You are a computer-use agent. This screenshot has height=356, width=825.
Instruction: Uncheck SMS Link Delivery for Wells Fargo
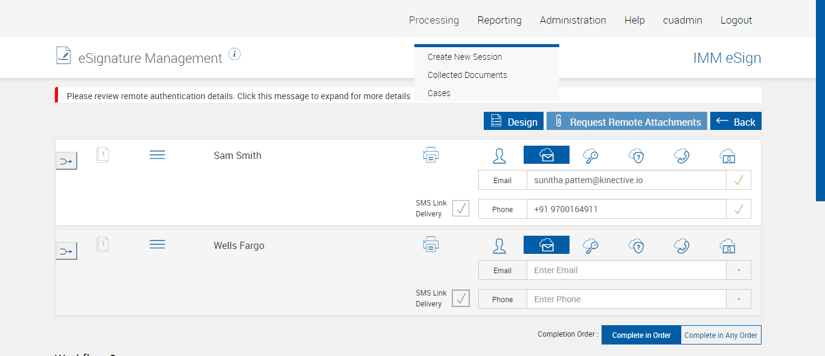coord(461,299)
